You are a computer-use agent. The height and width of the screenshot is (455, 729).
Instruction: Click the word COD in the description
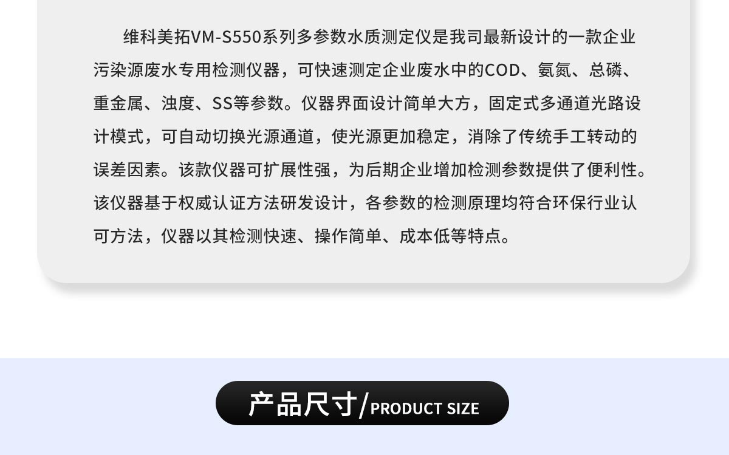click(x=502, y=70)
